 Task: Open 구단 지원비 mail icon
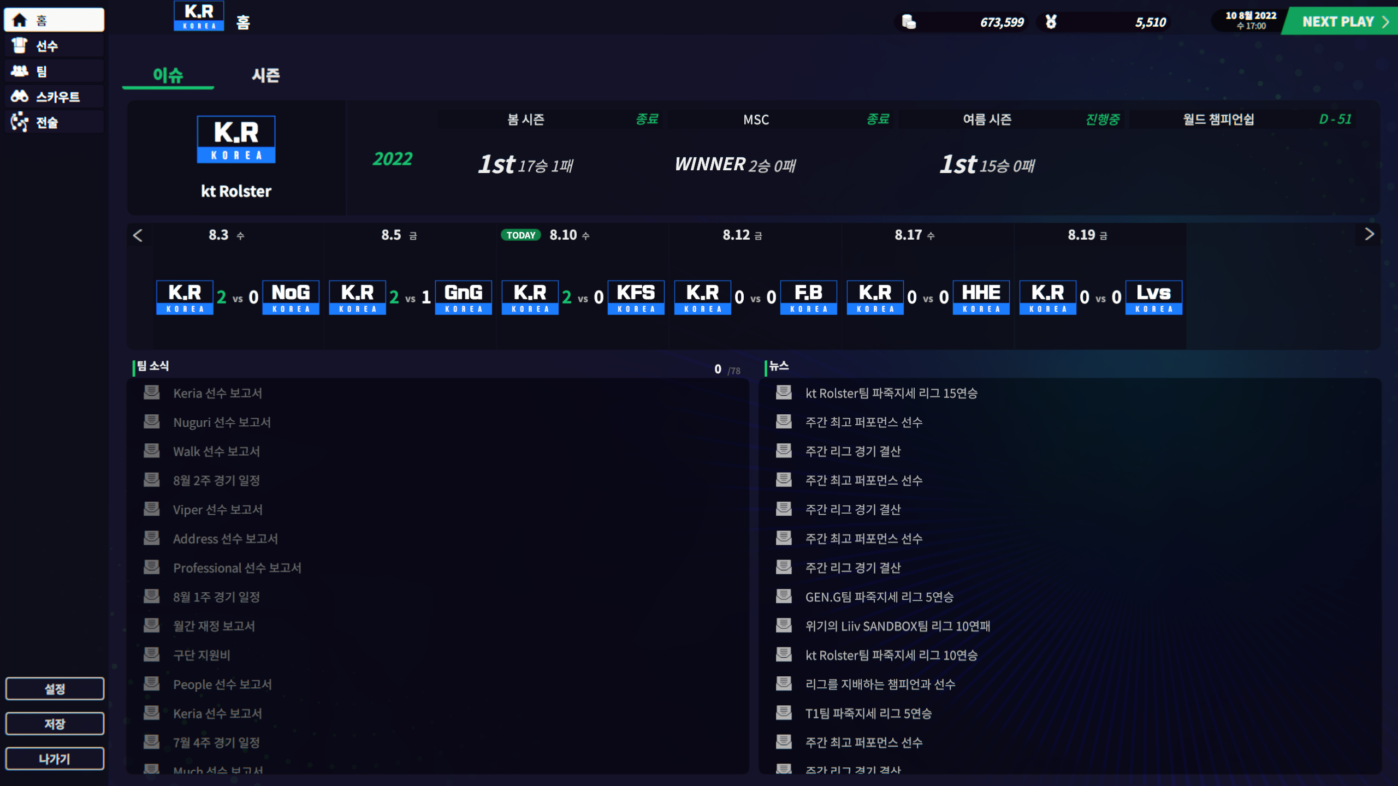152,654
